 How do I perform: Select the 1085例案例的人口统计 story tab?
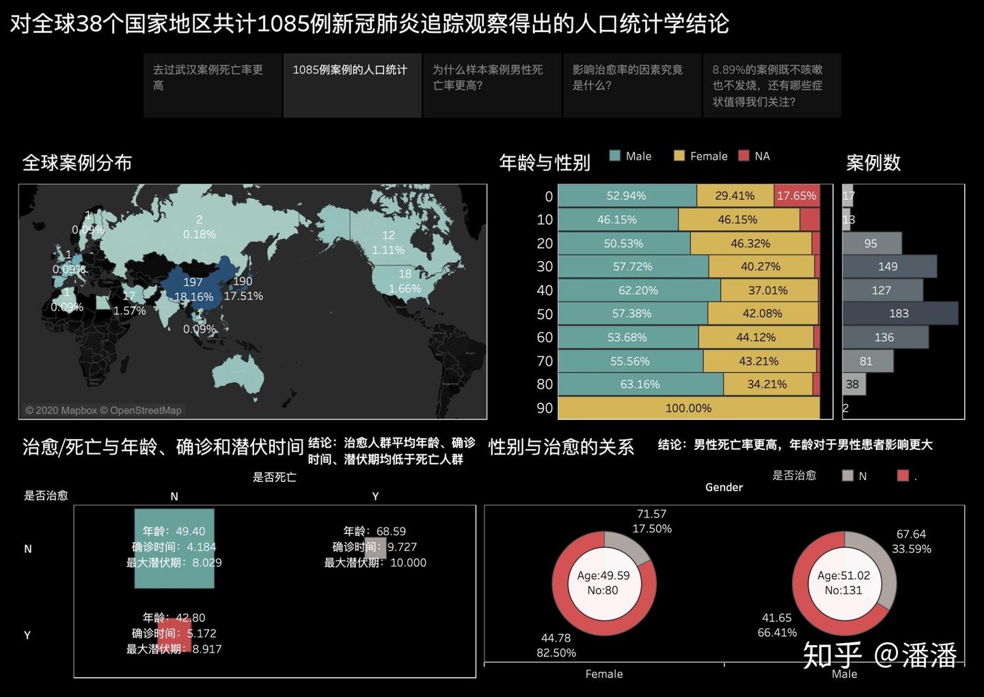pyautogui.click(x=353, y=86)
